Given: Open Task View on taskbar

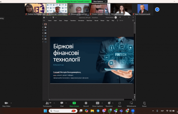Looking at the screenshot, I should pyautogui.click(x=81, y=111).
